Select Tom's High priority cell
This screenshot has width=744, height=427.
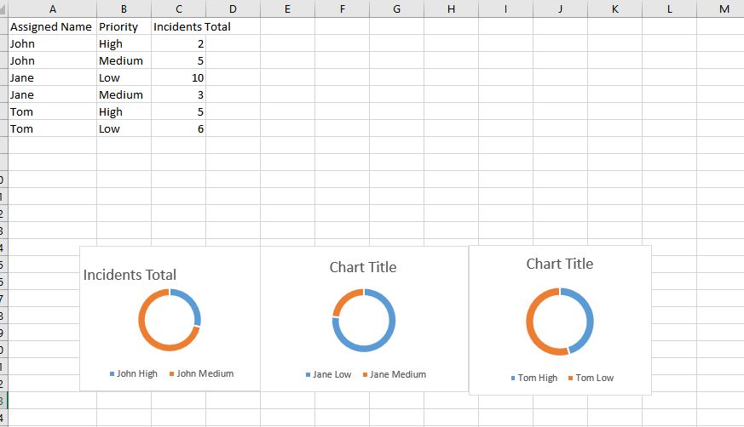(124, 111)
